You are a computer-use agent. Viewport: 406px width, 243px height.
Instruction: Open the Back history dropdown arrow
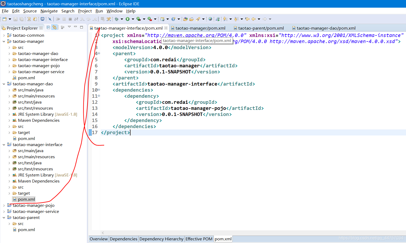259,19
